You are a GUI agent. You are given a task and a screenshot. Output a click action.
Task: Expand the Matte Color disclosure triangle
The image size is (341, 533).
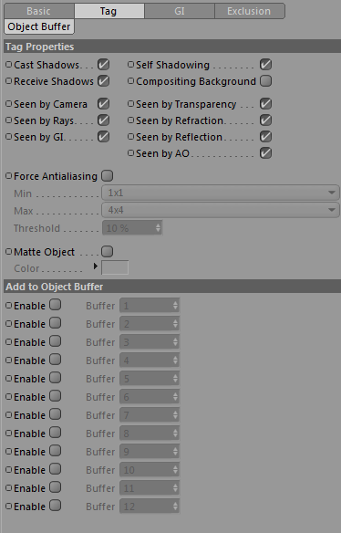tap(96, 266)
